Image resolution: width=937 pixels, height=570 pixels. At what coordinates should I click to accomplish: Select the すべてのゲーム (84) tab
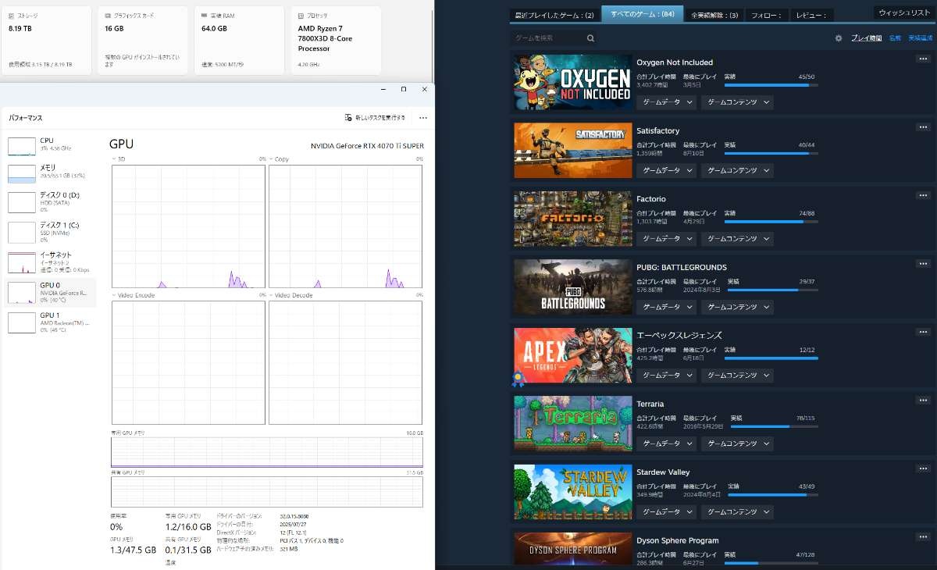click(x=643, y=14)
